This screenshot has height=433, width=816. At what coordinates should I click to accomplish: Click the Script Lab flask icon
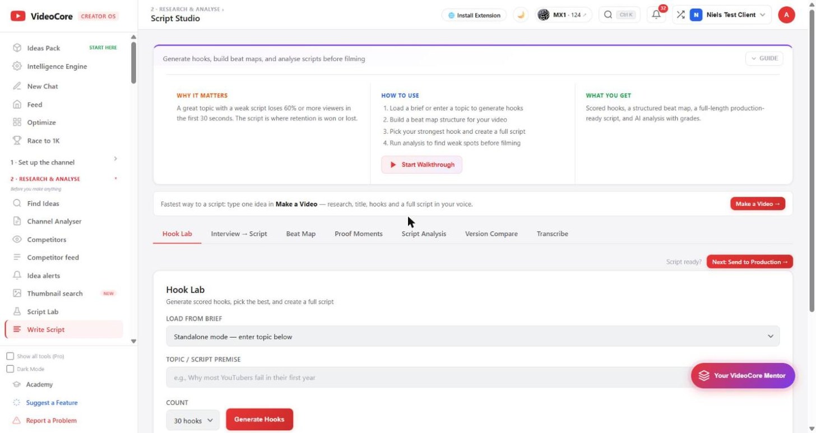17,311
